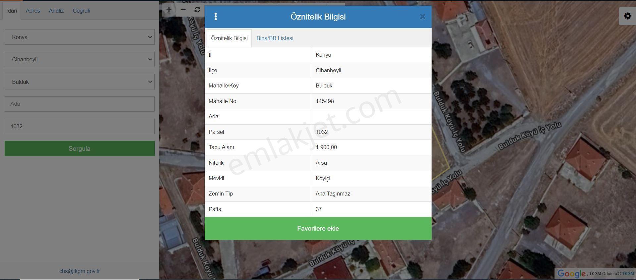Click the TKGM link in map attribution

628,274
